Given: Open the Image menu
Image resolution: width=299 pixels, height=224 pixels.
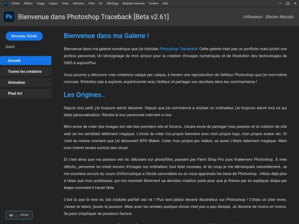Looking at the screenshot, I should (40, 3).
